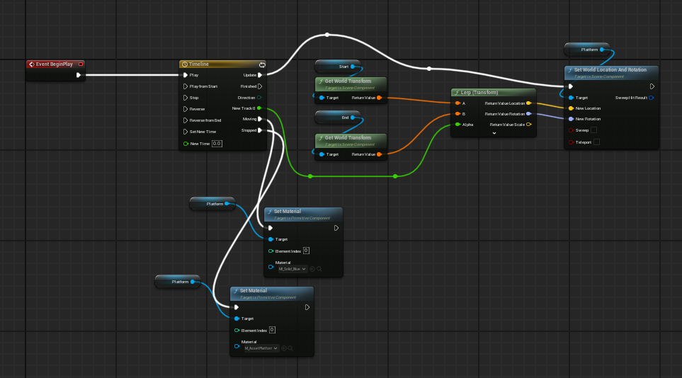Click the Timeline Update output pin
Image resolution: width=682 pixels, height=378 pixels.
(260, 75)
